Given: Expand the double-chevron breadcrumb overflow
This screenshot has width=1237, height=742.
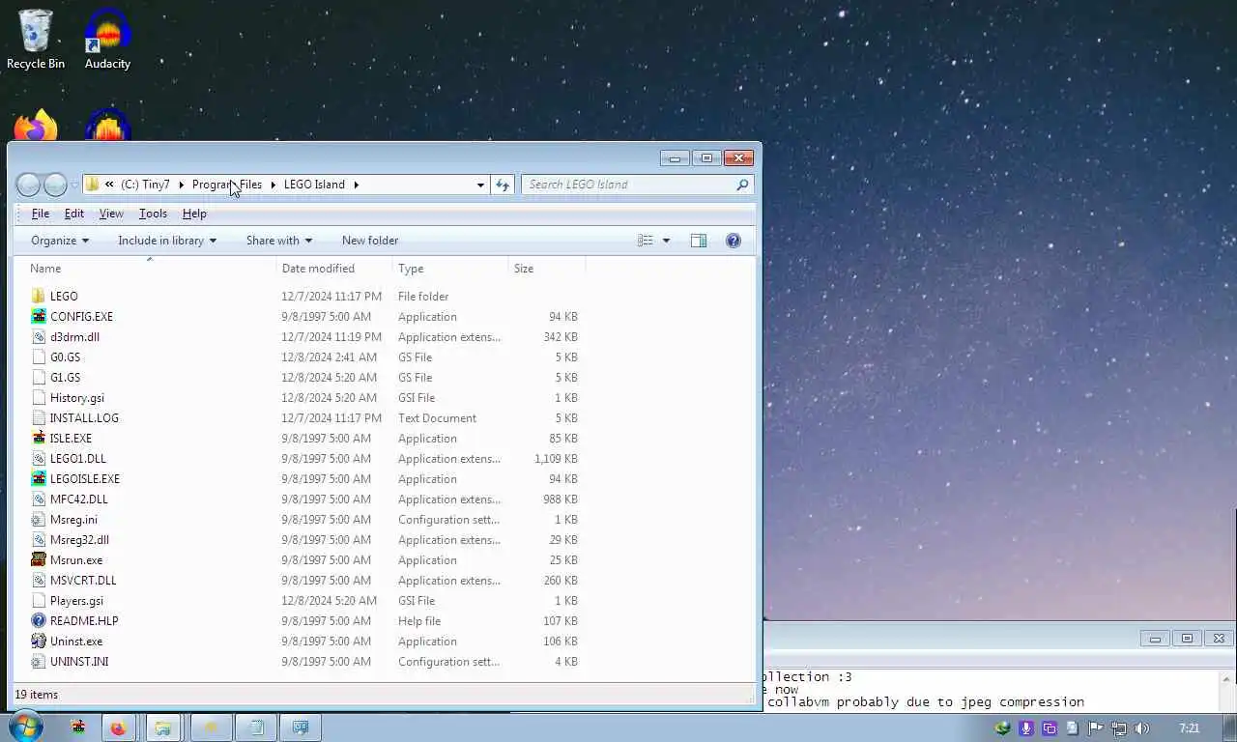Looking at the screenshot, I should coord(110,185).
